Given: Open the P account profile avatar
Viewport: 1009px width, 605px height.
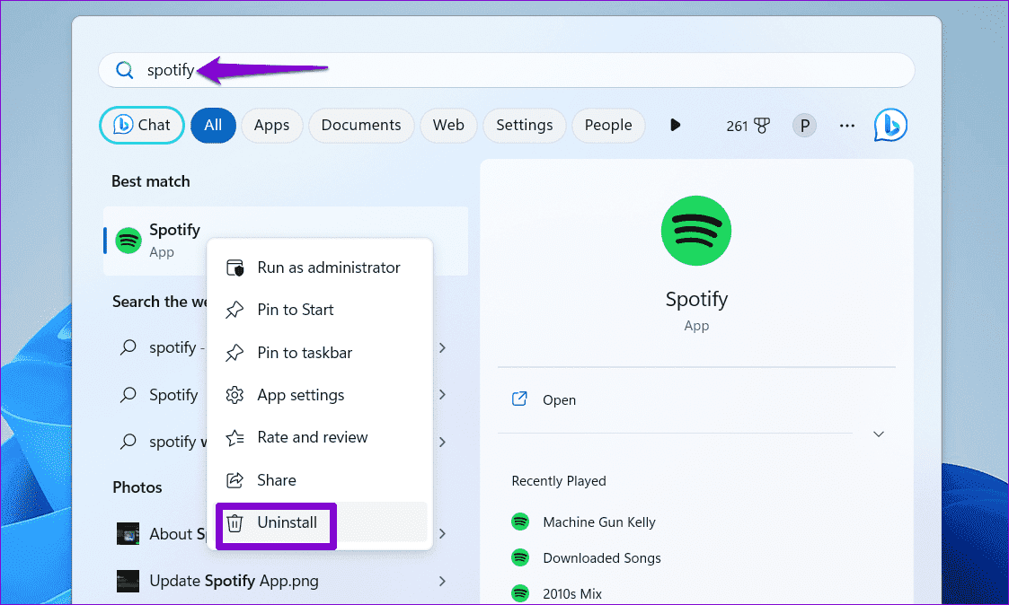Looking at the screenshot, I should point(804,126).
